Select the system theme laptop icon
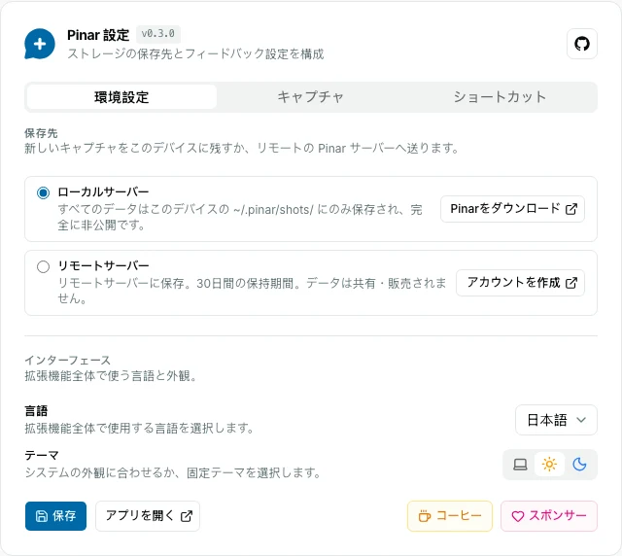The image size is (622, 556). point(520,465)
